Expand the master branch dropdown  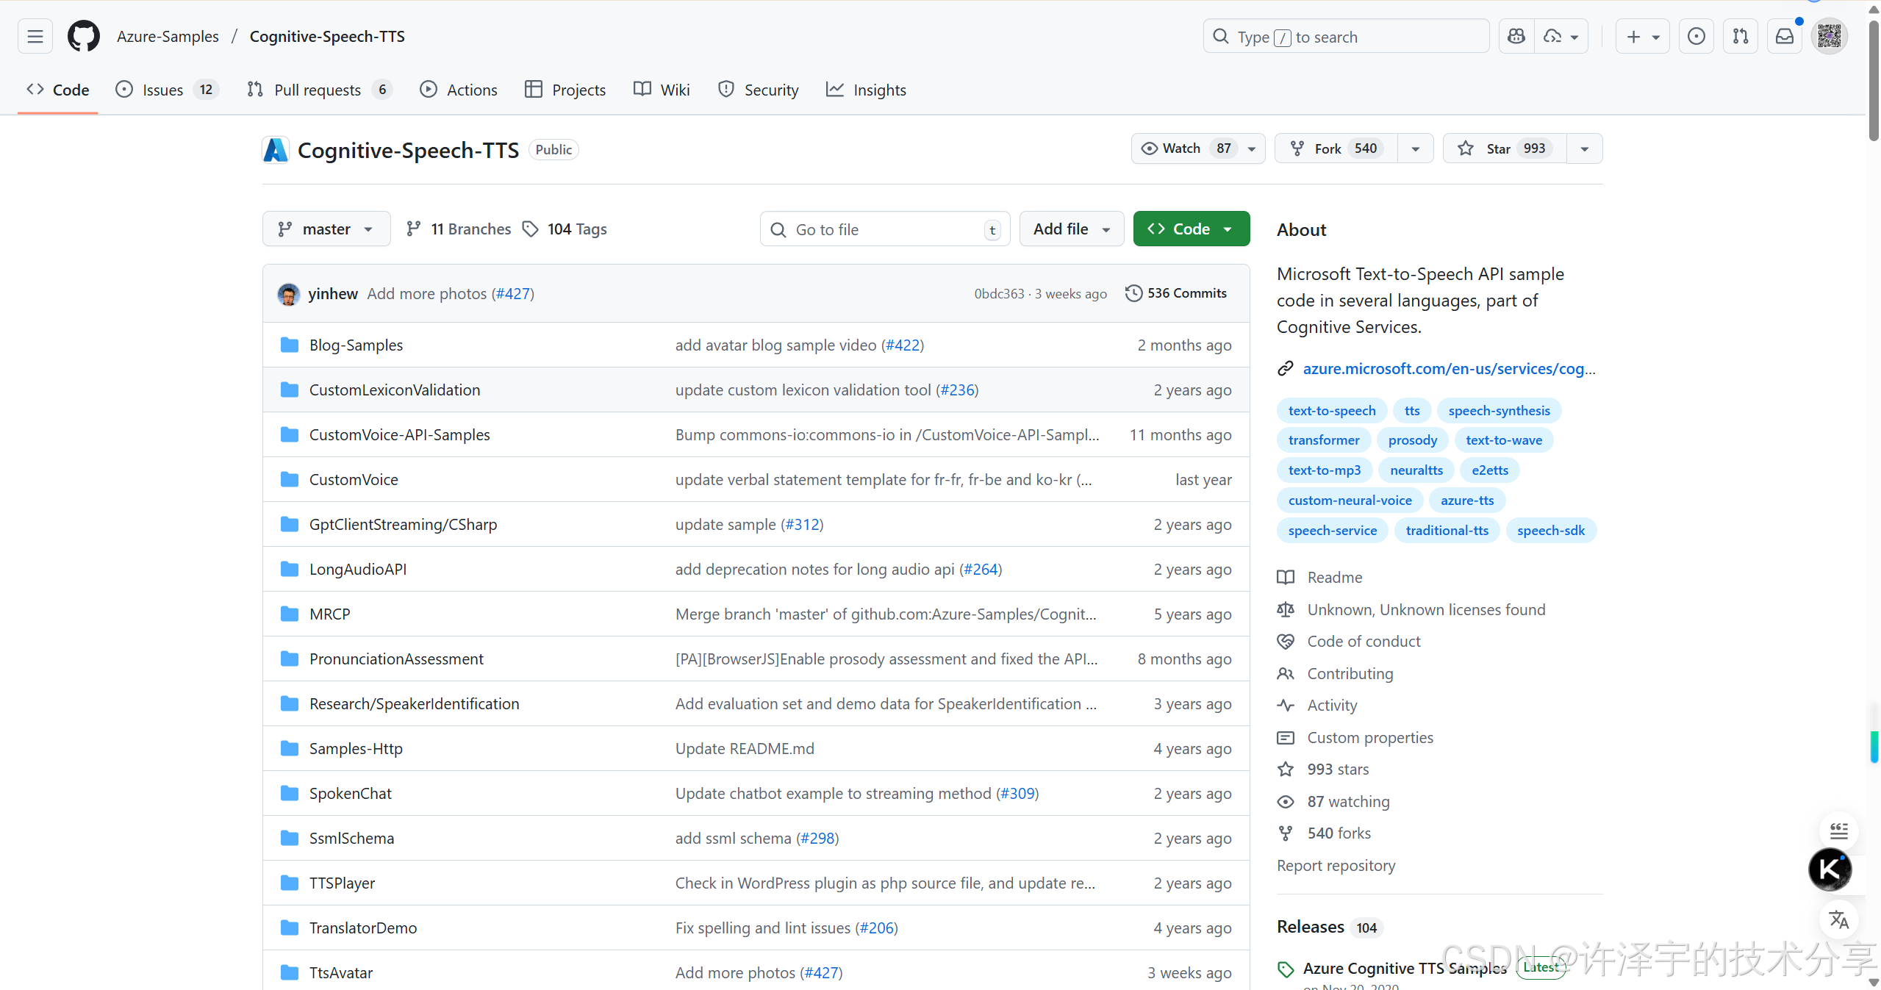coord(326,229)
